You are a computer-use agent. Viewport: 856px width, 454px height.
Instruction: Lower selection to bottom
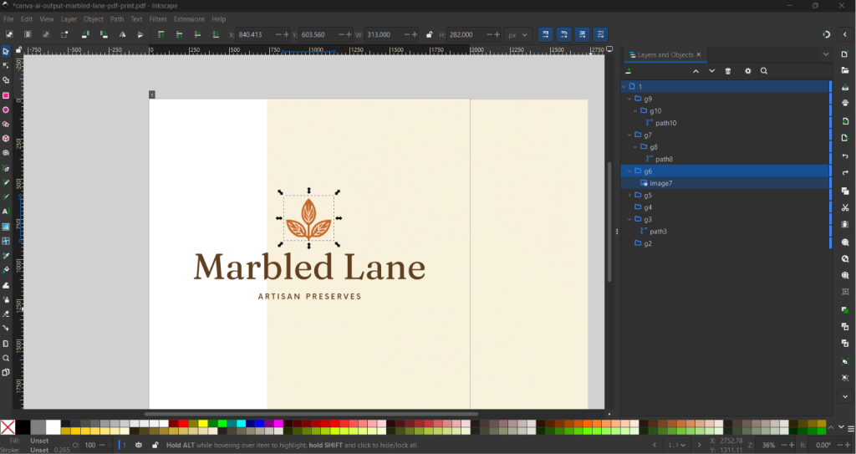pyautogui.click(x=216, y=34)
